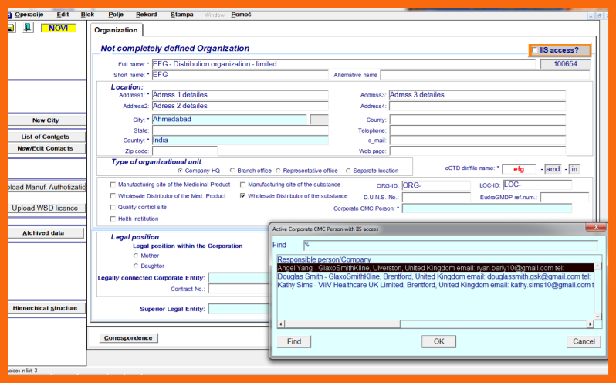Click the yellow NOVI button
The width and height of the screenshot is (616, 383).
pos(59,28)
